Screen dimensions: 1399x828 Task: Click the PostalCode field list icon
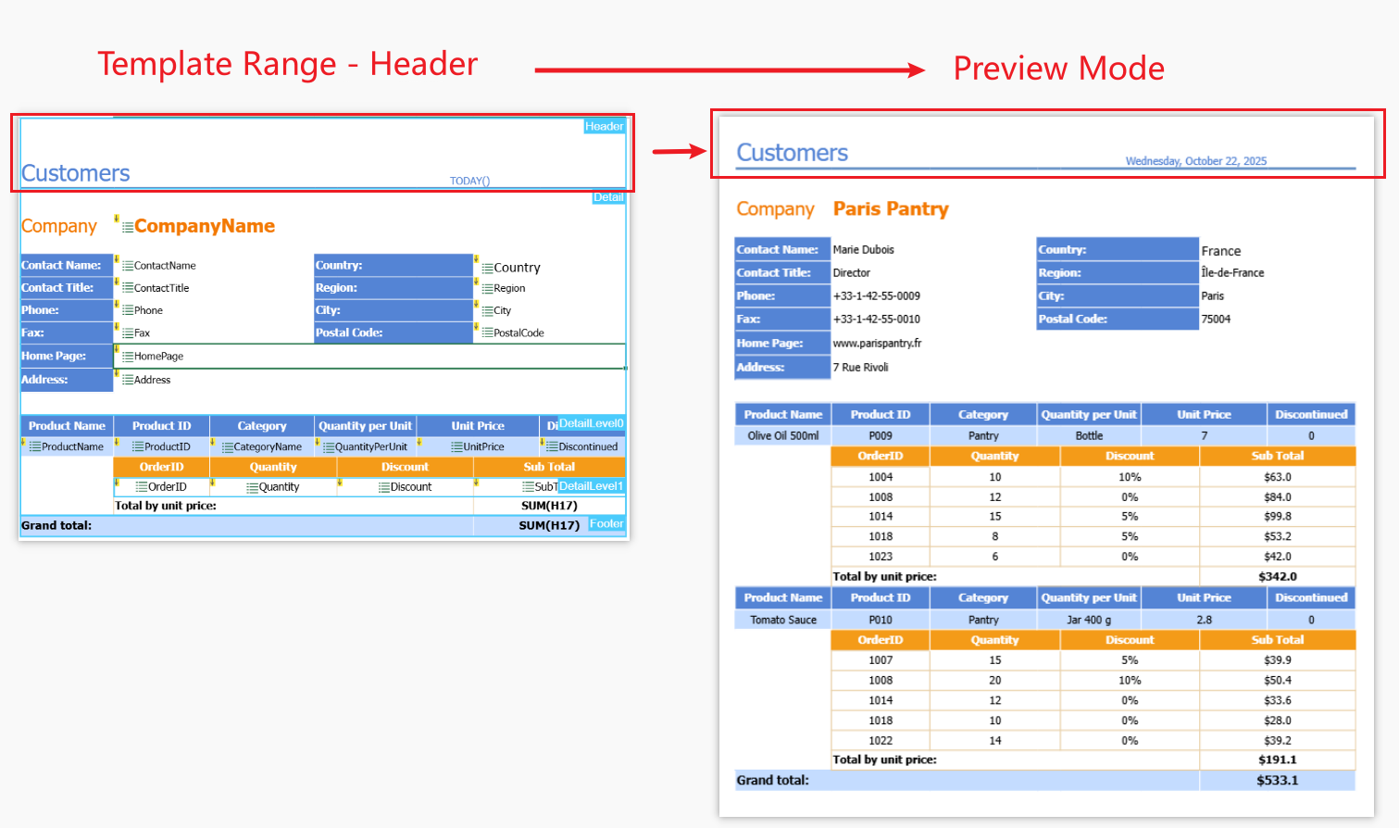(487, 333)
